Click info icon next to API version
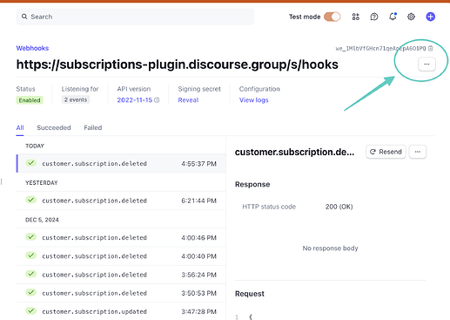450x320 pixels. pyautogui.click(x=157, y=100)
